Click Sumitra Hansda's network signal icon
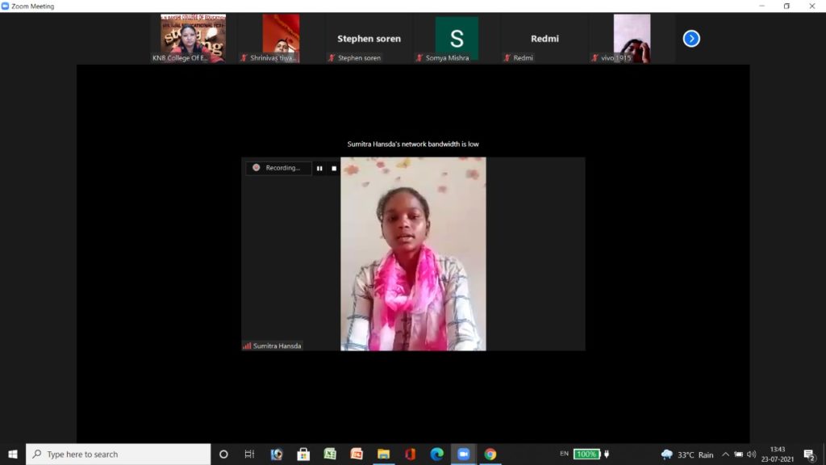This screenshot has height=465, width=826. pyautogui.click(x=247, y=346)
